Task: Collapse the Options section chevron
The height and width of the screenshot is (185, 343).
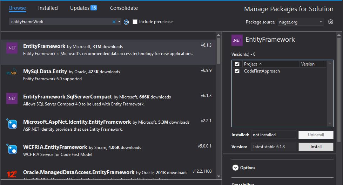Action: click(x=235, y=168)
